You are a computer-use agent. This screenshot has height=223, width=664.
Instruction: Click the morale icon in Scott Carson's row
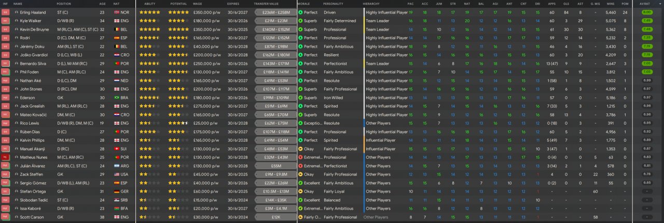[x=301, y=217]
